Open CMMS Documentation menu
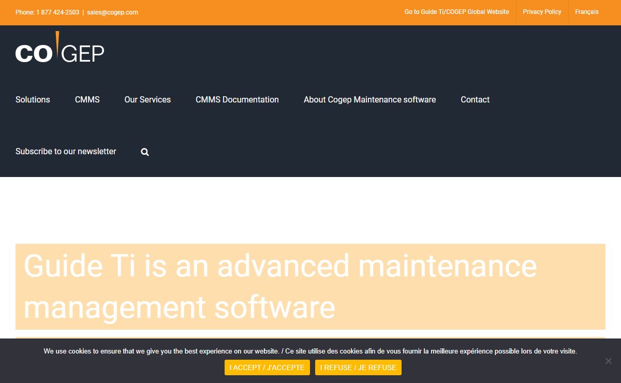The image size is (621, 383). click(x=237, y=99)
